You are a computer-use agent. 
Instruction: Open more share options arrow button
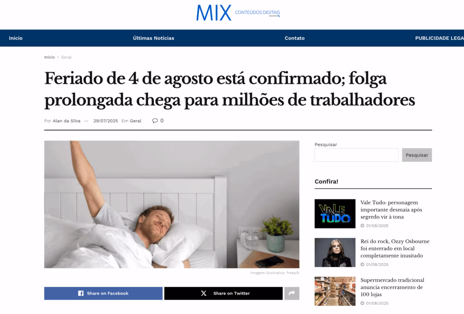pos(292,293)
